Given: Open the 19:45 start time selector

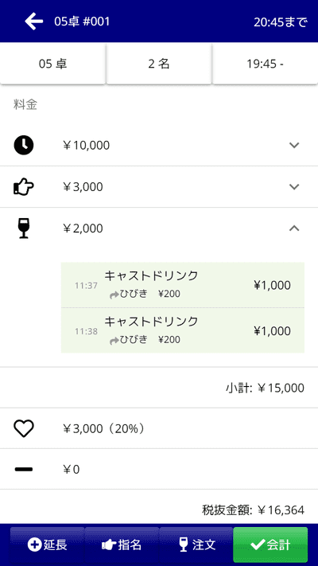Looking at the screenshot, I should (265, 64).
